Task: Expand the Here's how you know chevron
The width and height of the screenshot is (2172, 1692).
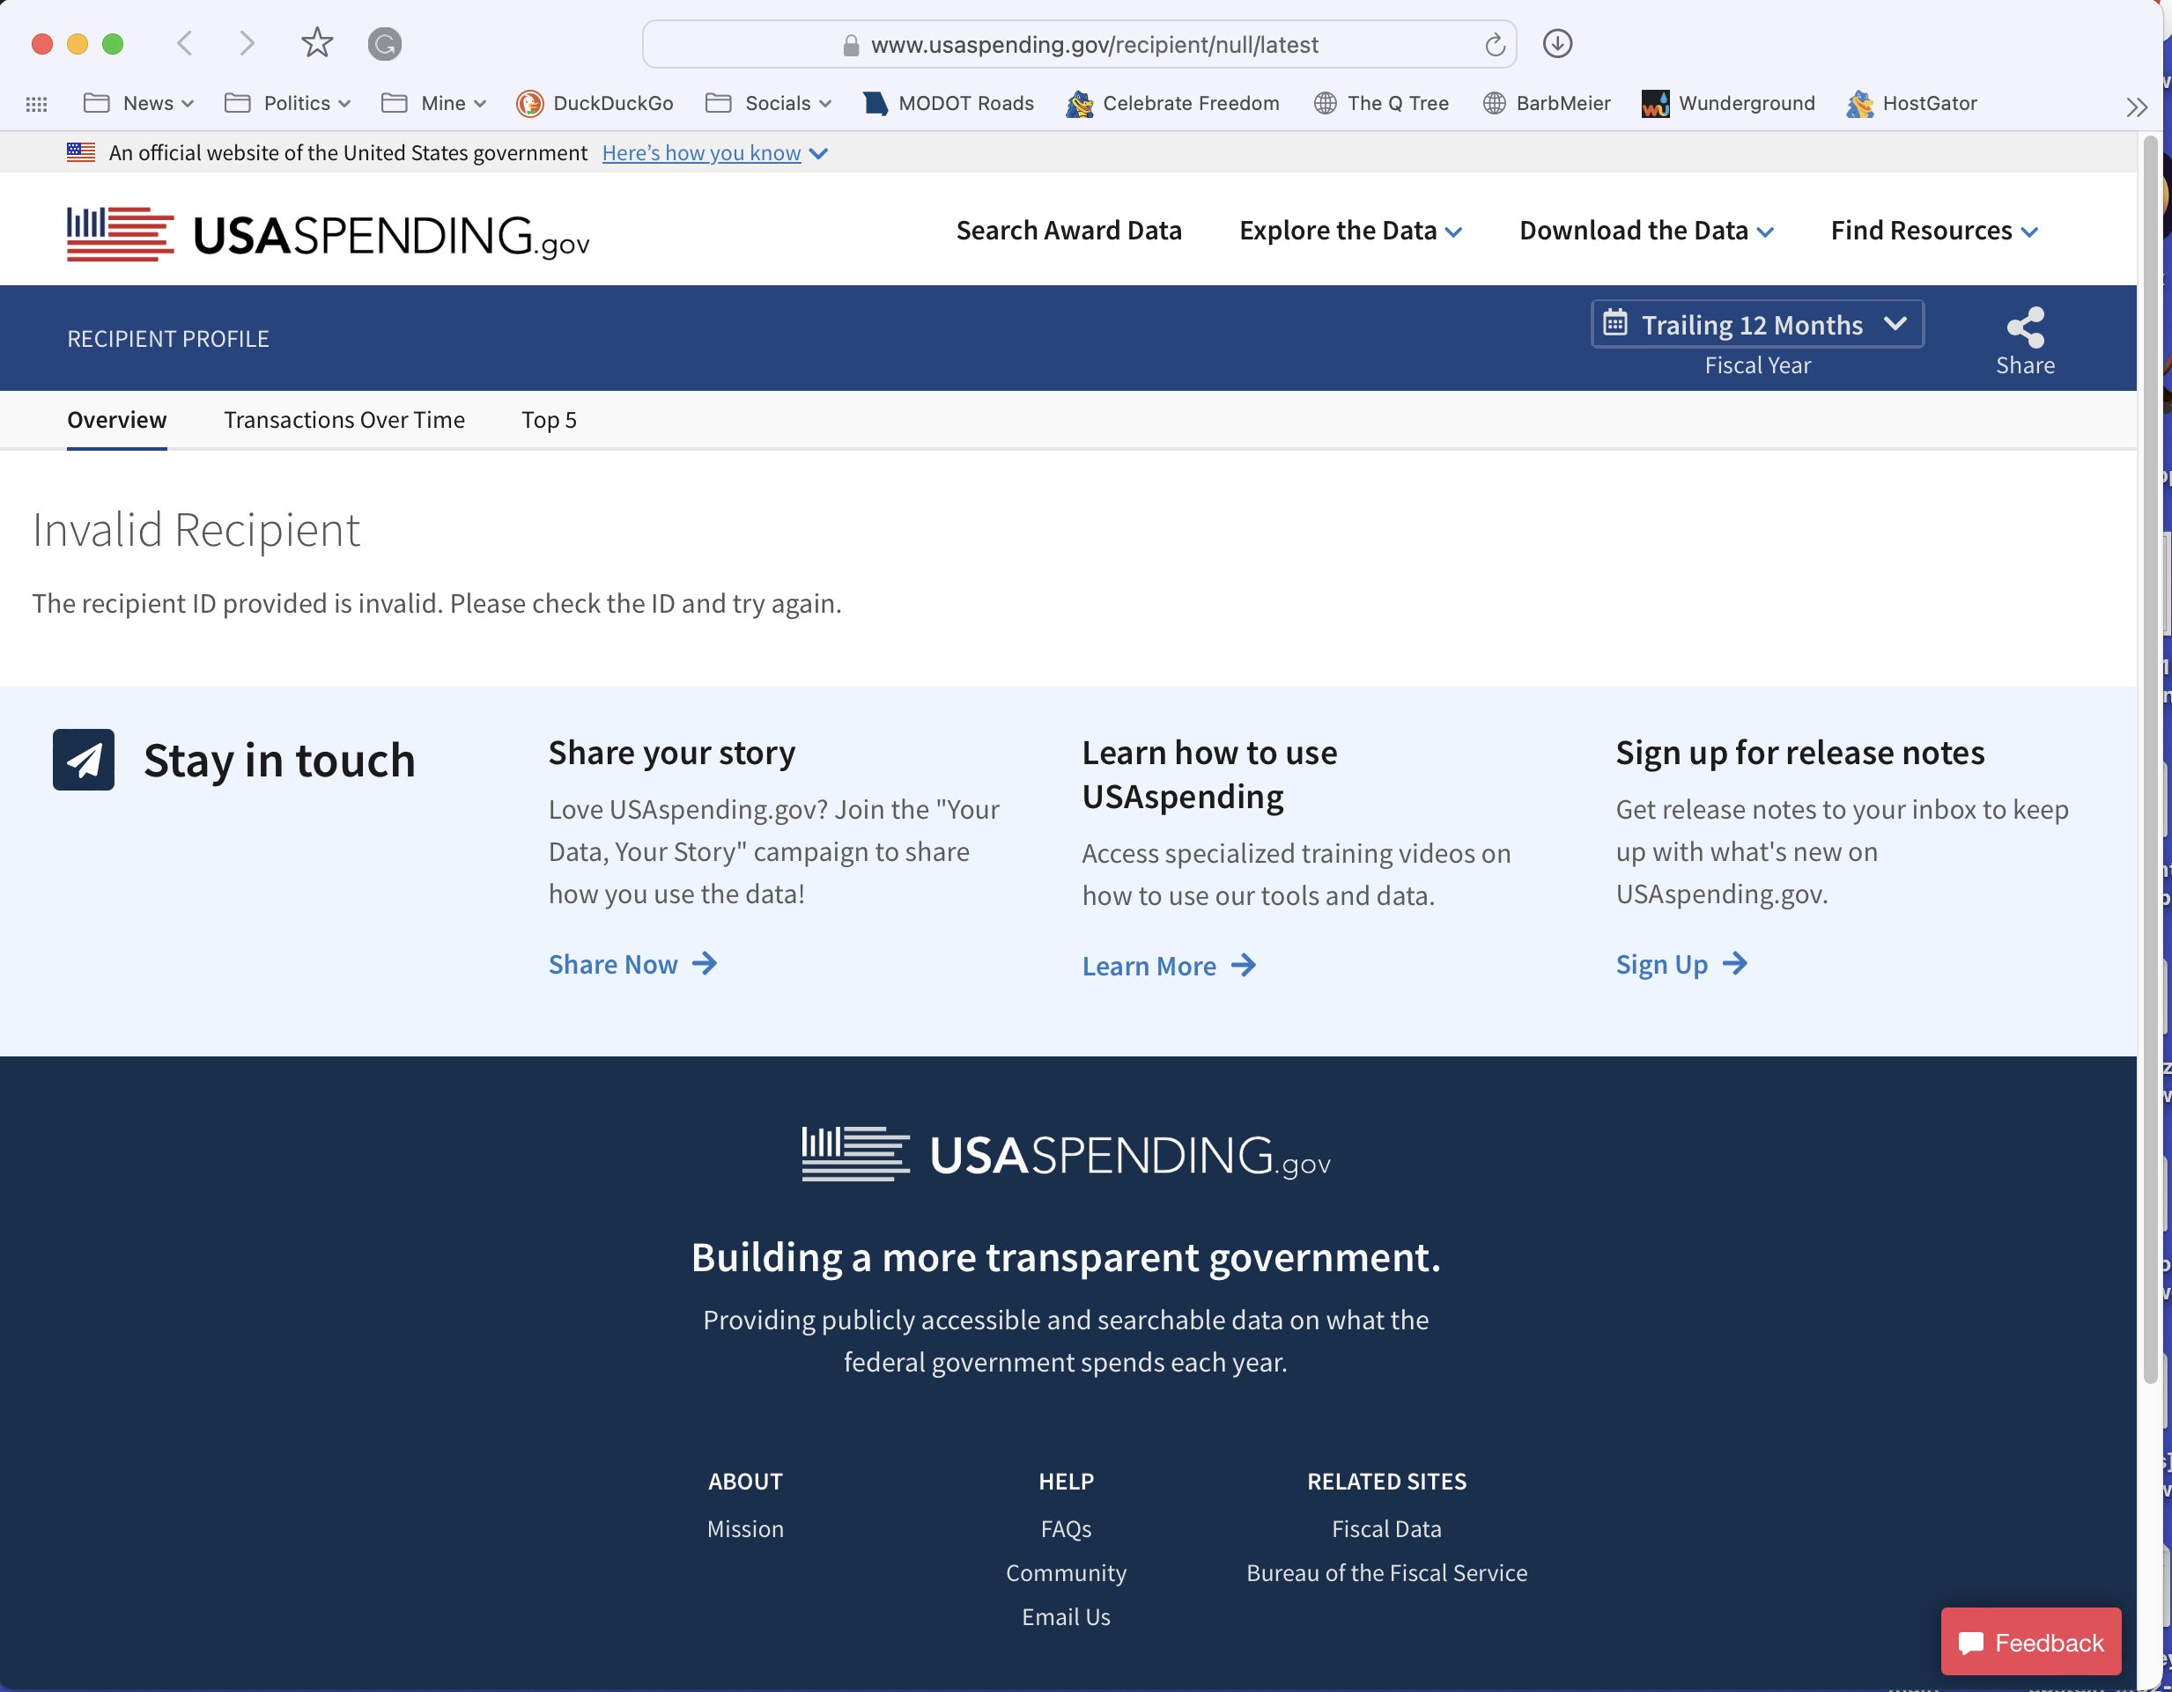Action: click(x=818, y=153)
